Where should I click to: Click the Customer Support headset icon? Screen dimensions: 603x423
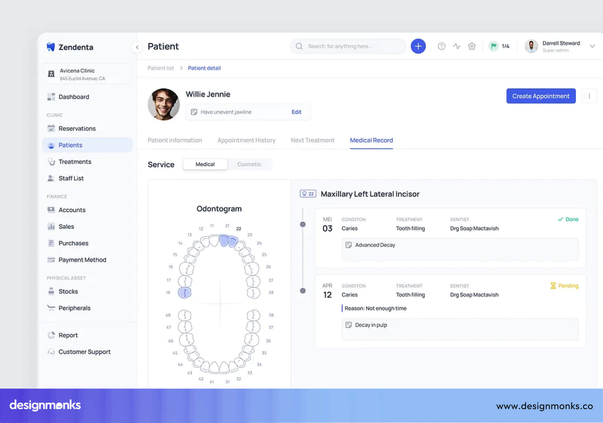(x=51, y=352)
